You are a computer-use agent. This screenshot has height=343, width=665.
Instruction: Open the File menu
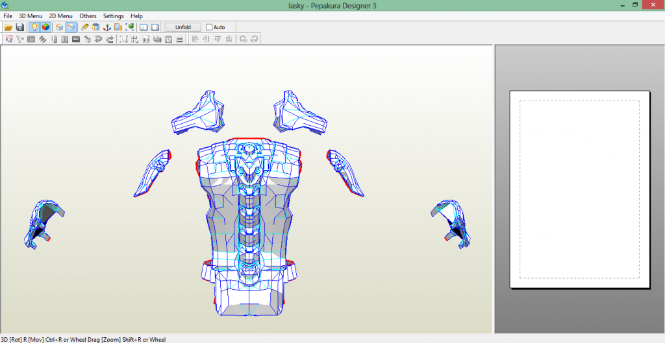(x=8, y=16)
